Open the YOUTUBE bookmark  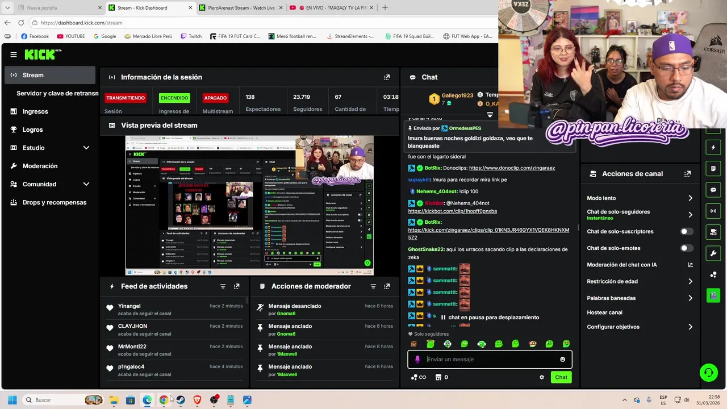pyautogui.click(x=70, y=36)
